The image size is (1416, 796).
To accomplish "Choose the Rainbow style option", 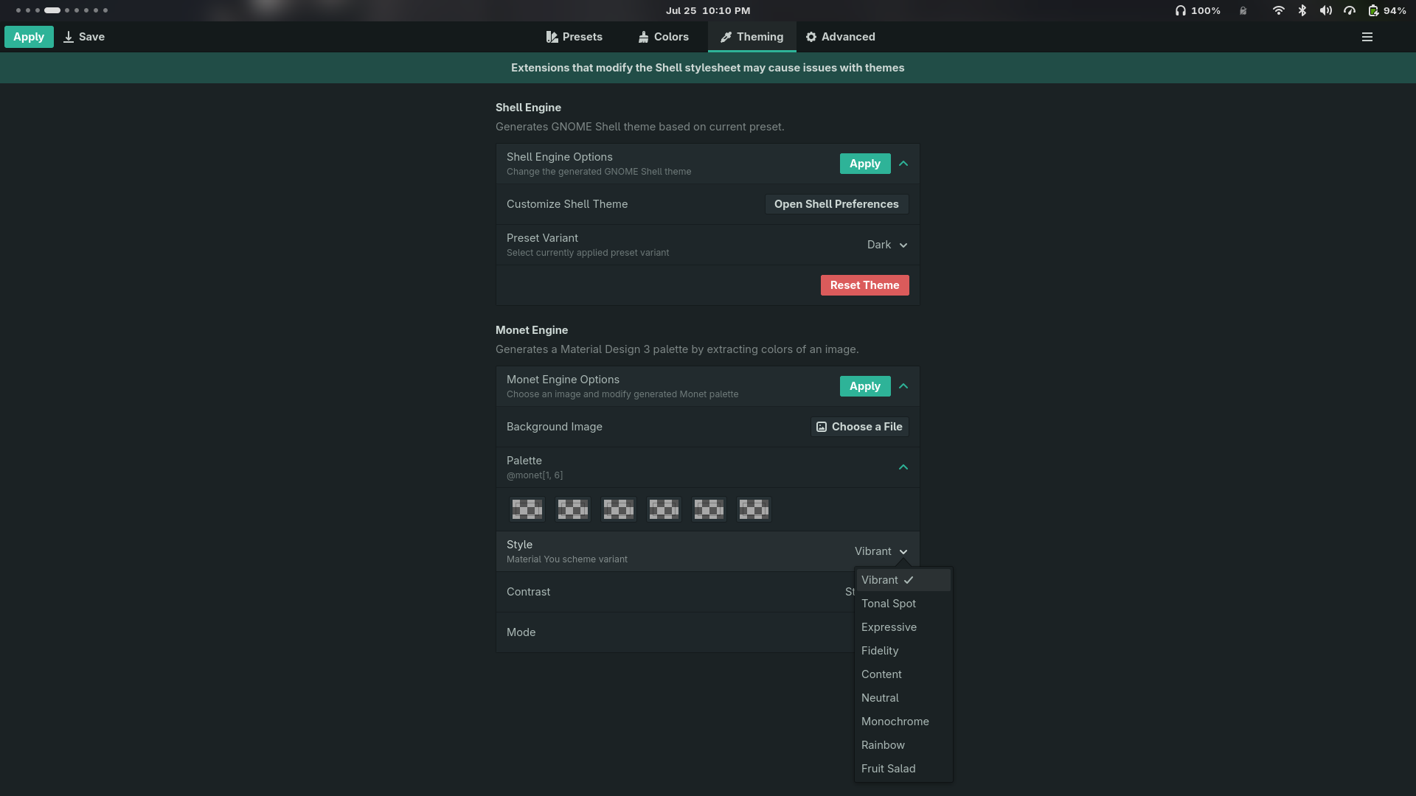I will [903, 745].
